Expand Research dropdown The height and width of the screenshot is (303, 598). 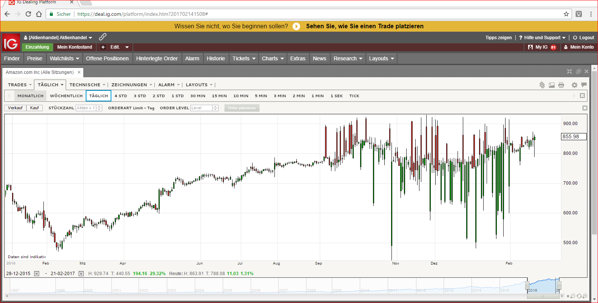click(361, 58)
